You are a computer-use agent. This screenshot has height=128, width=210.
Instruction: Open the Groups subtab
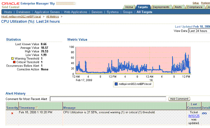127,12
